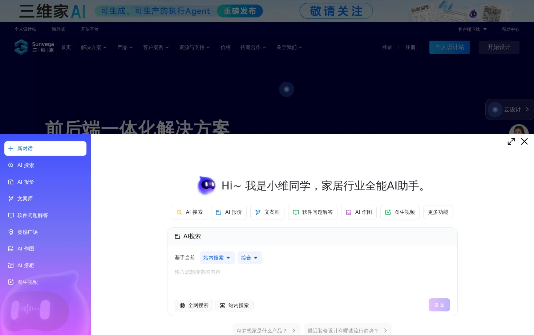The width and height of the screenshot is (534, 335).
Task: Click the 注册 link
Action: tap(410, 47)
